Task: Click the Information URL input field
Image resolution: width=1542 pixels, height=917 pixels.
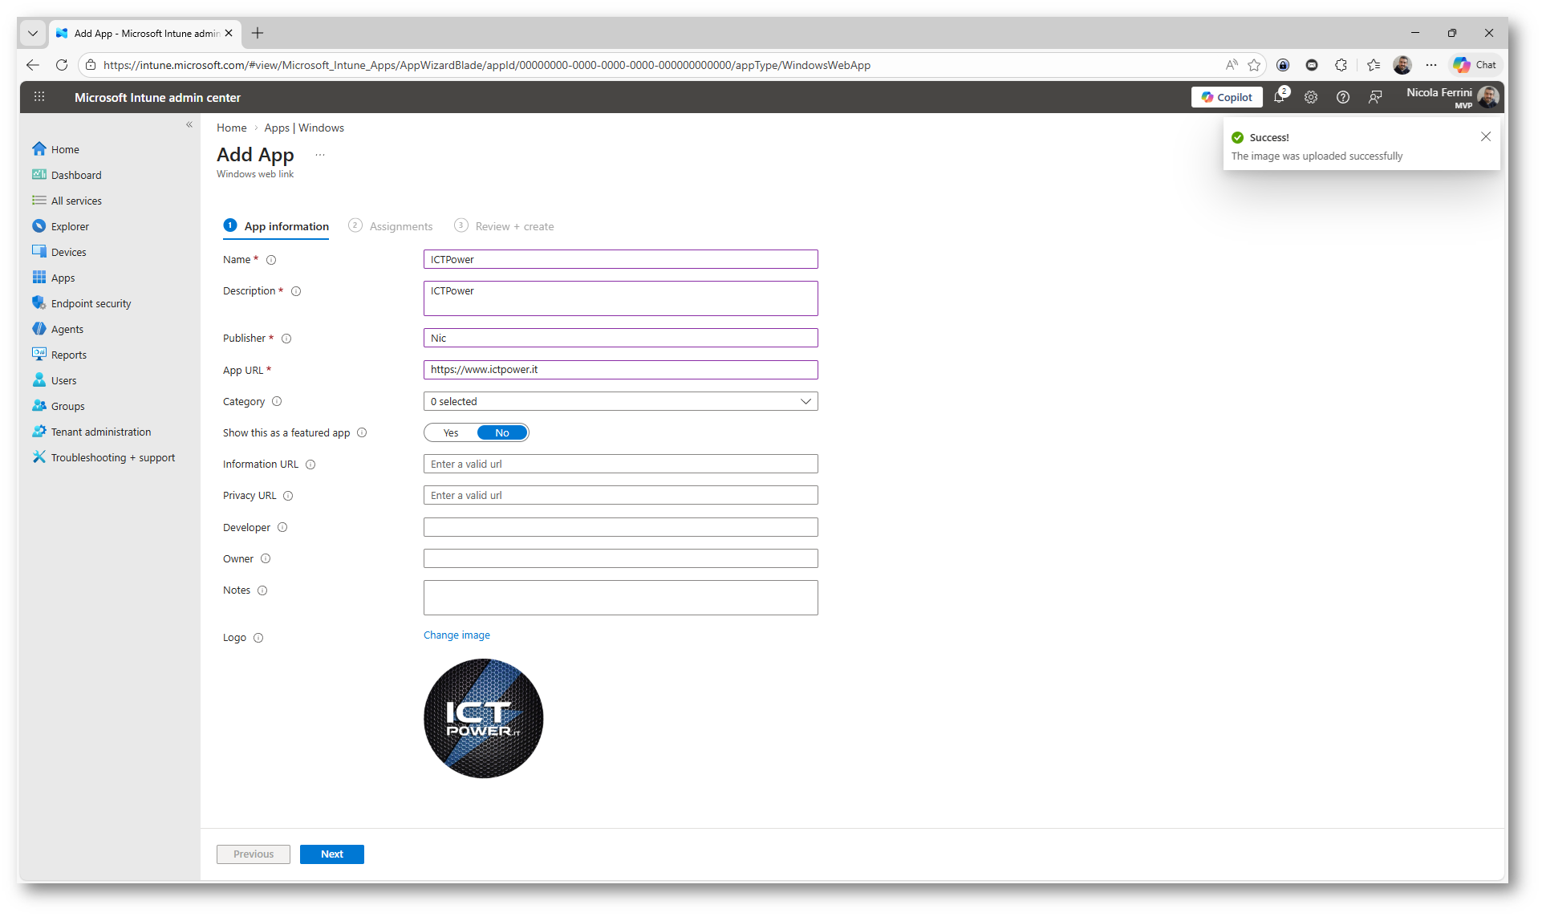Action: [619, 464]
